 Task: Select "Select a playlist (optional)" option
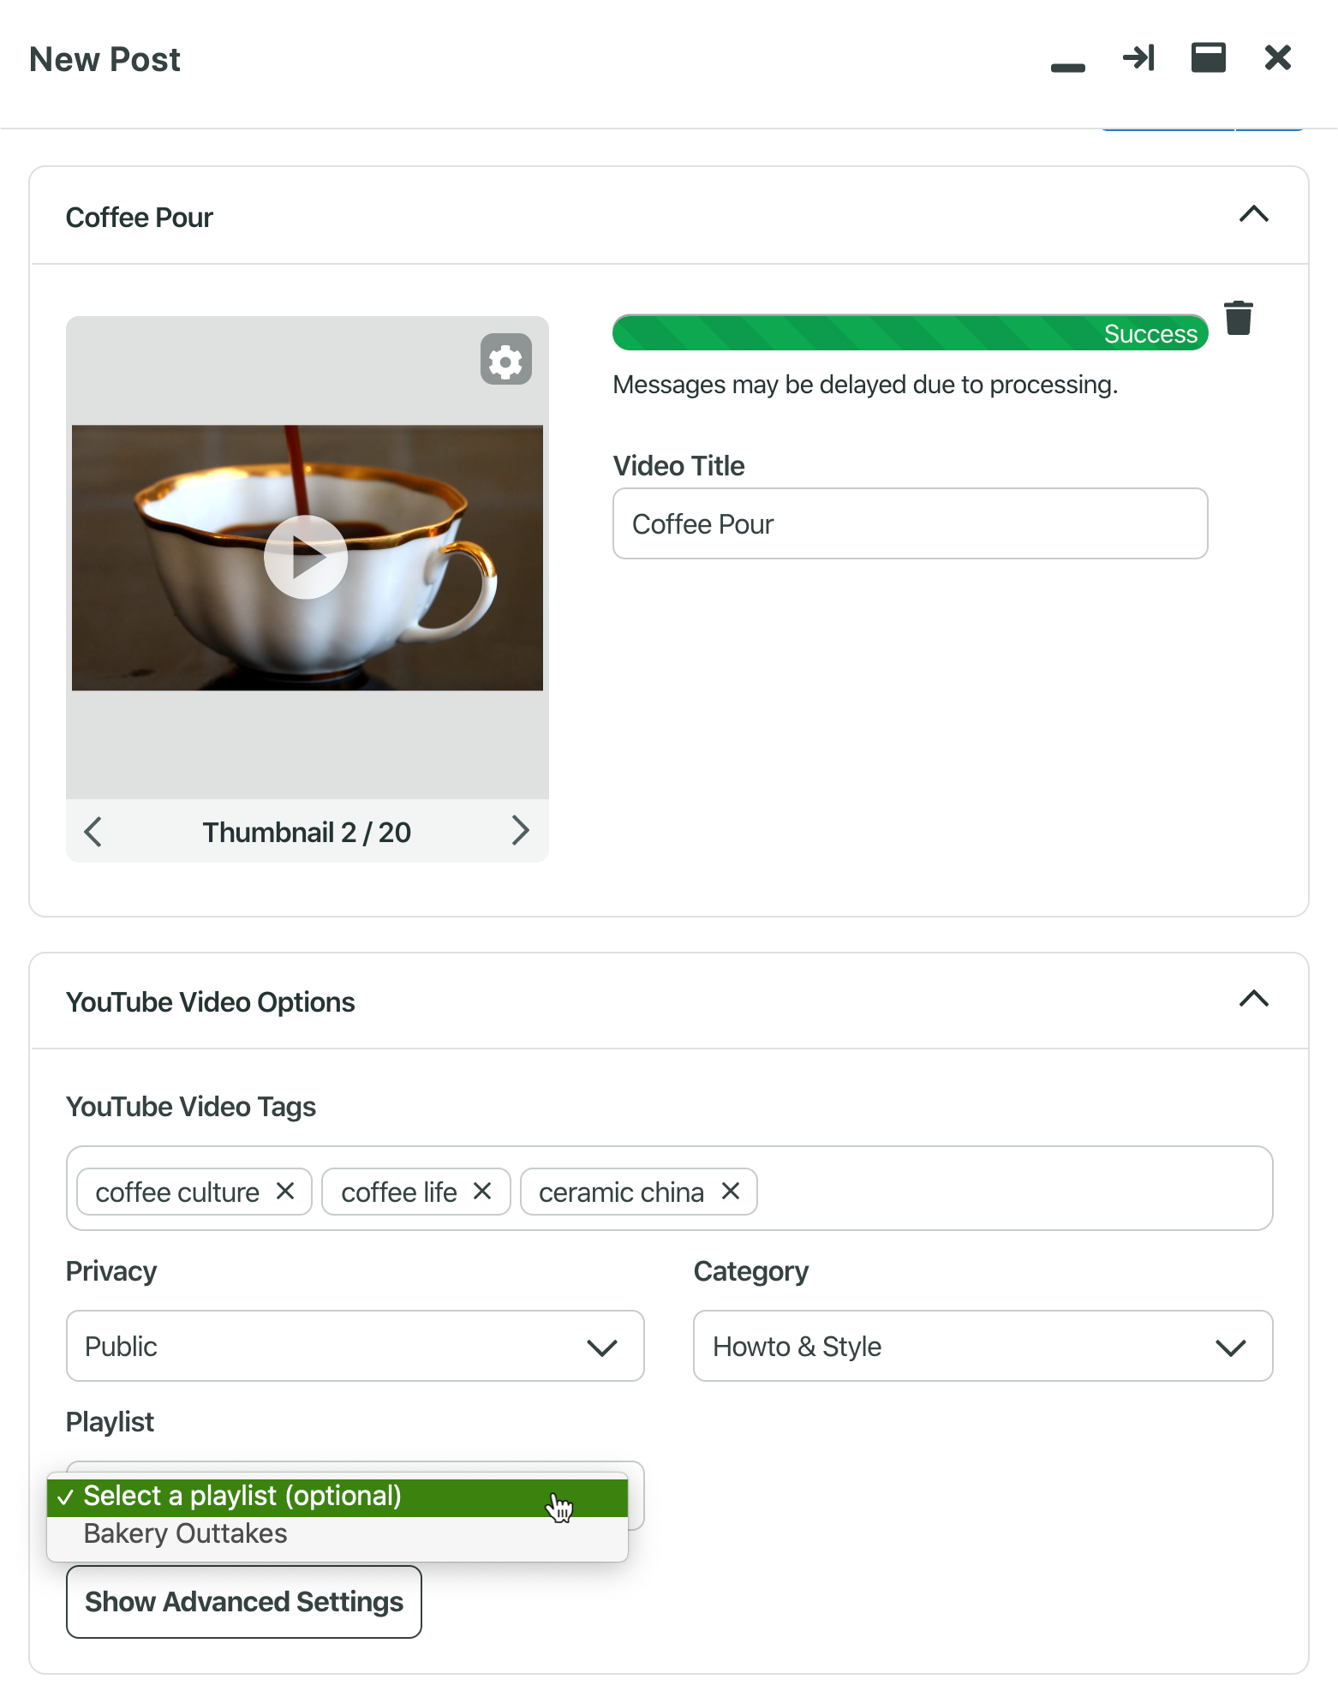tap(243, 1497)
